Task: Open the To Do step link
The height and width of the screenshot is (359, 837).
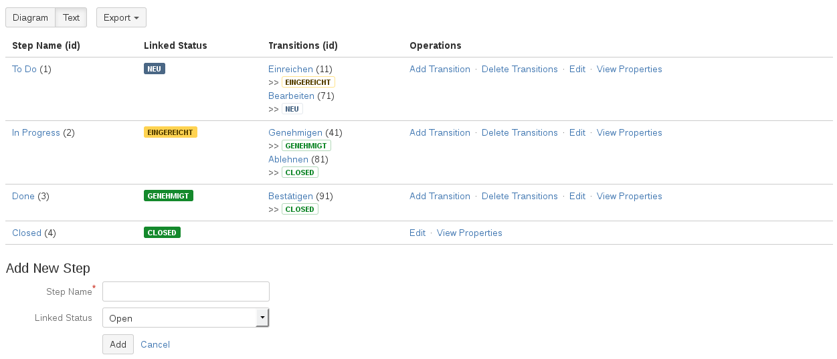Action: pos(24,69)
